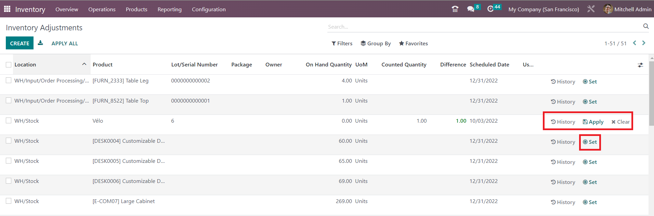Open the VoIP phone icon

pyautogui.click(x=455, y=9)
